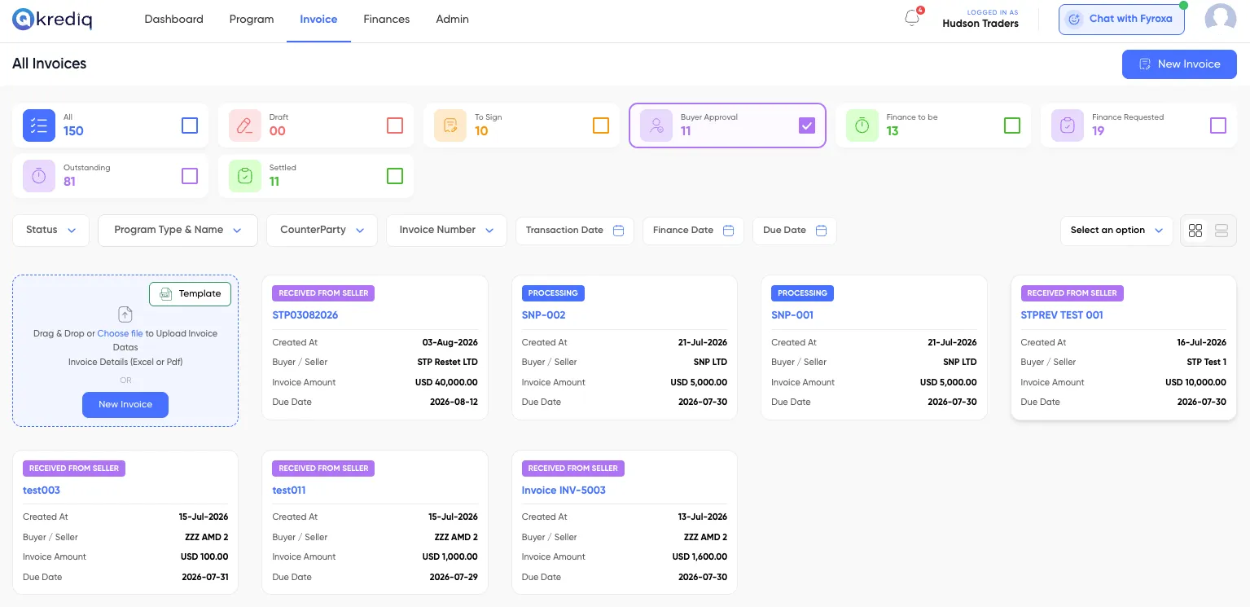This screenshot has height=607, width=1250.
Task: Open the Admin tab
Action: click(x=452, y=19)
